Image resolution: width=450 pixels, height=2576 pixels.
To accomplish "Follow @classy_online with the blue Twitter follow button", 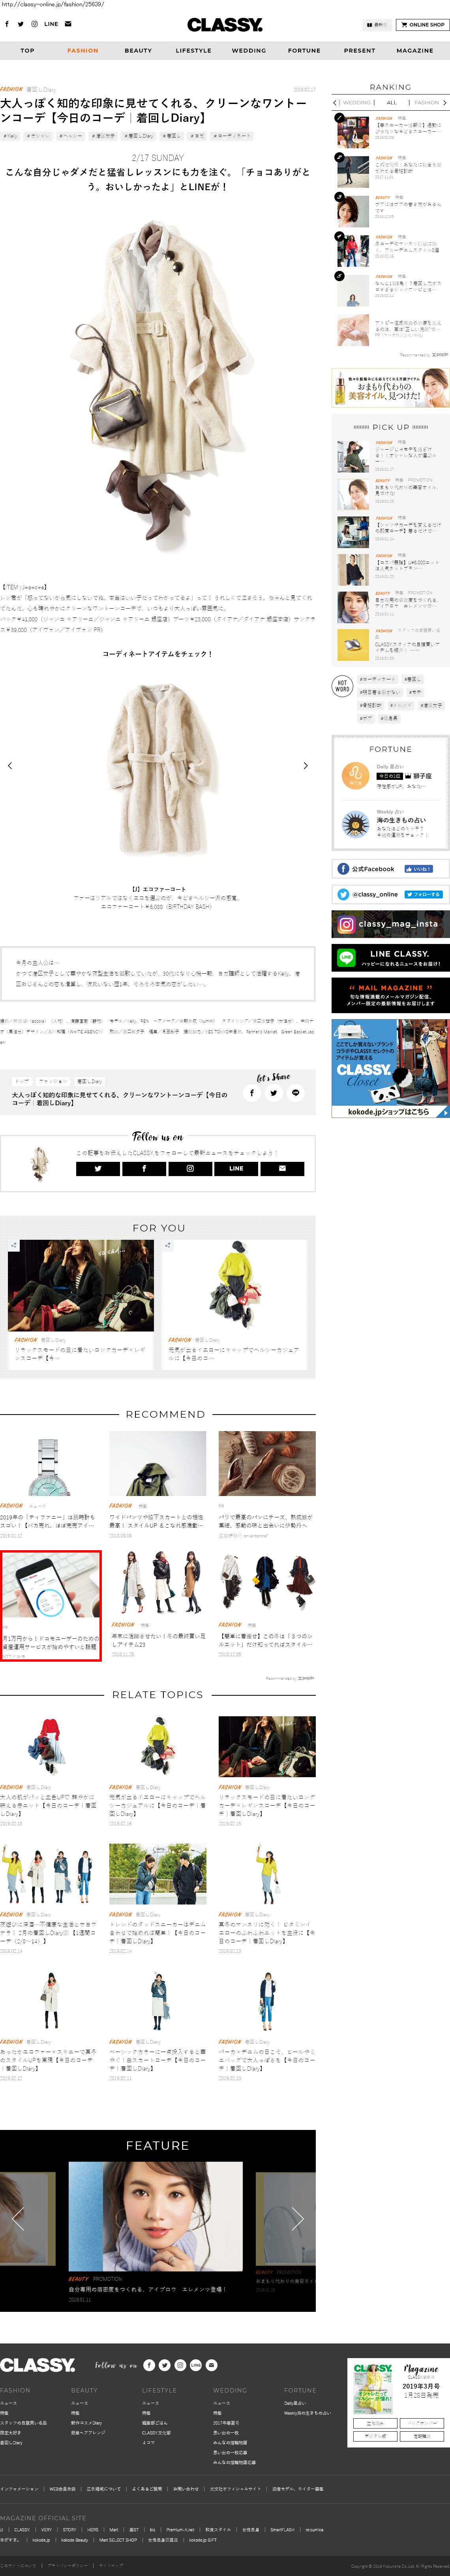I will [423, 894].
